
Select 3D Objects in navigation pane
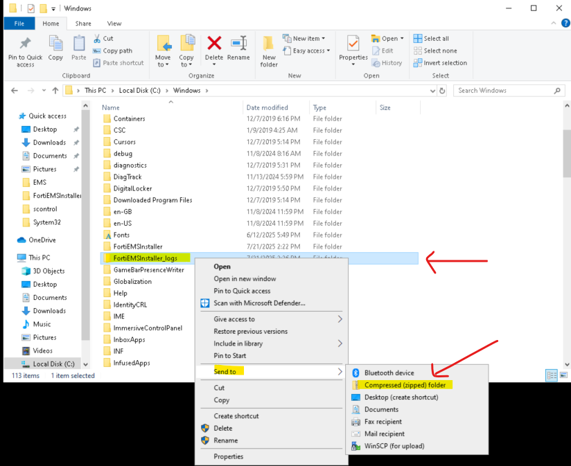[49, 271]
